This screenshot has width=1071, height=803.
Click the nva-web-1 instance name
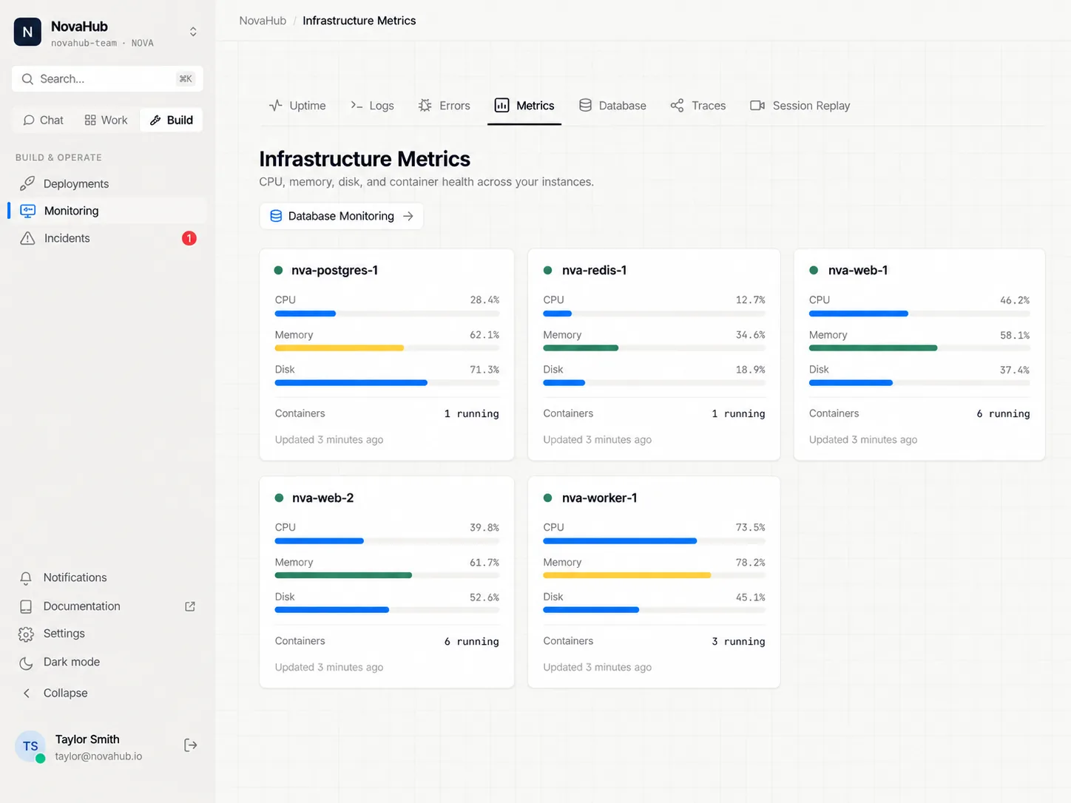(x=858, y=271)
